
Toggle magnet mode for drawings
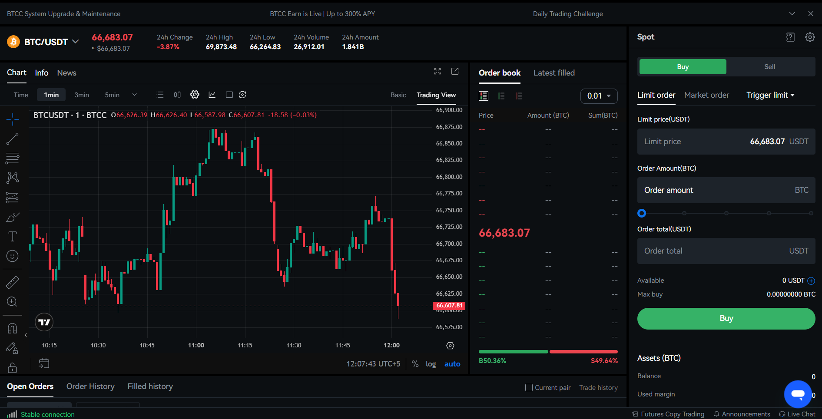[x=12, y=328]
